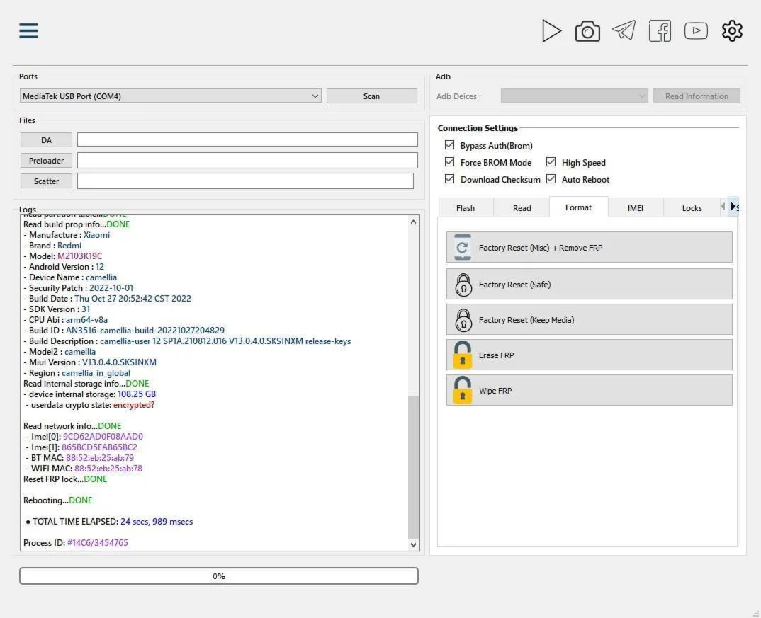The height and width of the screenshot is (618, 761).
Task: Take a screenshot with camera icon
Action: [587, 31]
